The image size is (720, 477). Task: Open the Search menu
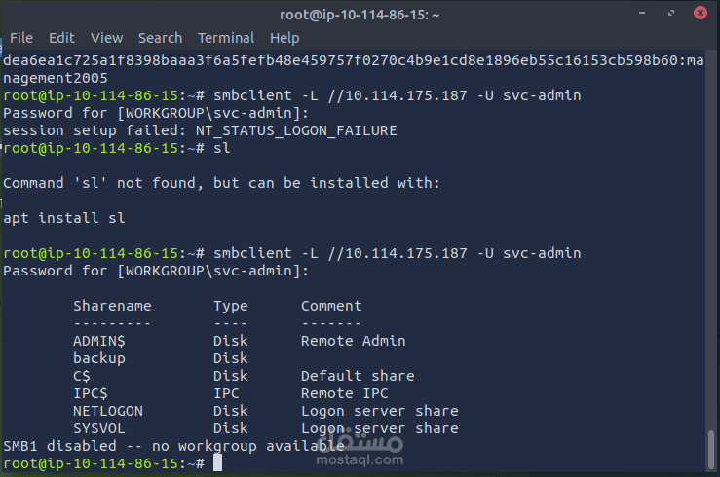160,38
